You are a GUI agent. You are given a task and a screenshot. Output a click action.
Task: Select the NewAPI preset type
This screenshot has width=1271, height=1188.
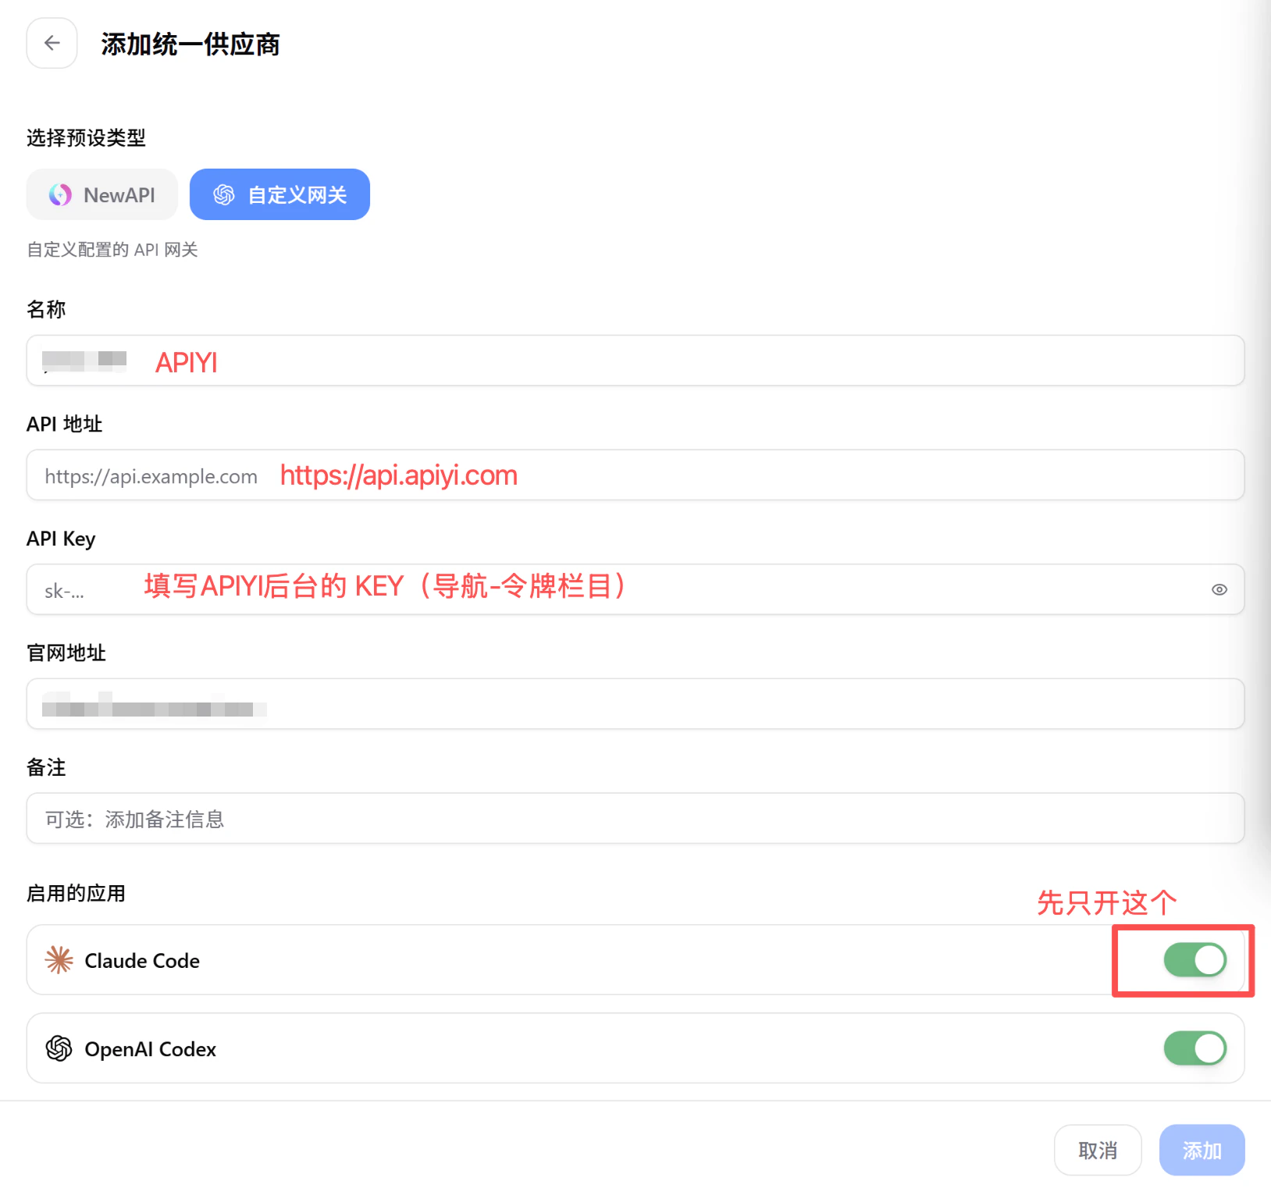tap(101, 194)
